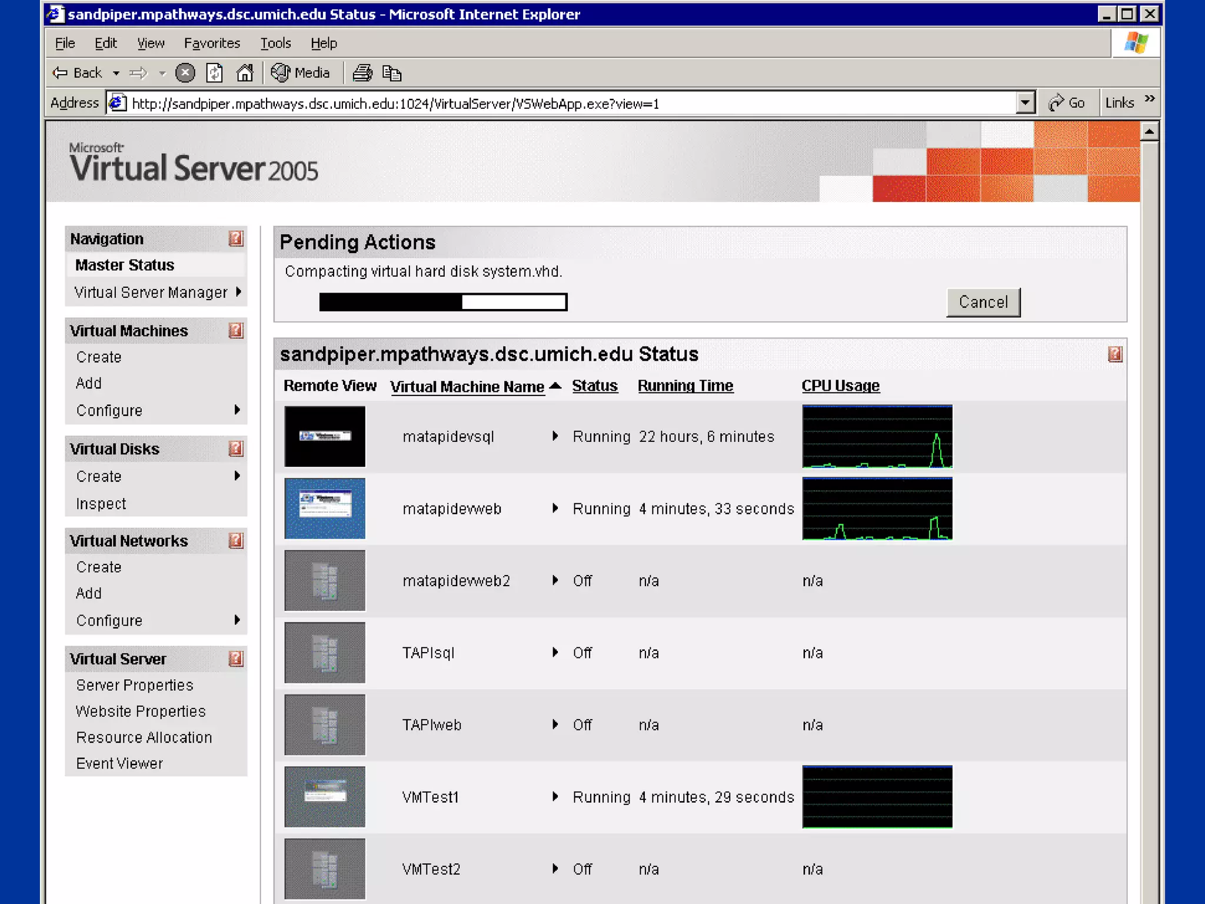Viewport: 1205px width, 904px height.
Task: Click the Media toolbar button
Action: tap(301, 73)
